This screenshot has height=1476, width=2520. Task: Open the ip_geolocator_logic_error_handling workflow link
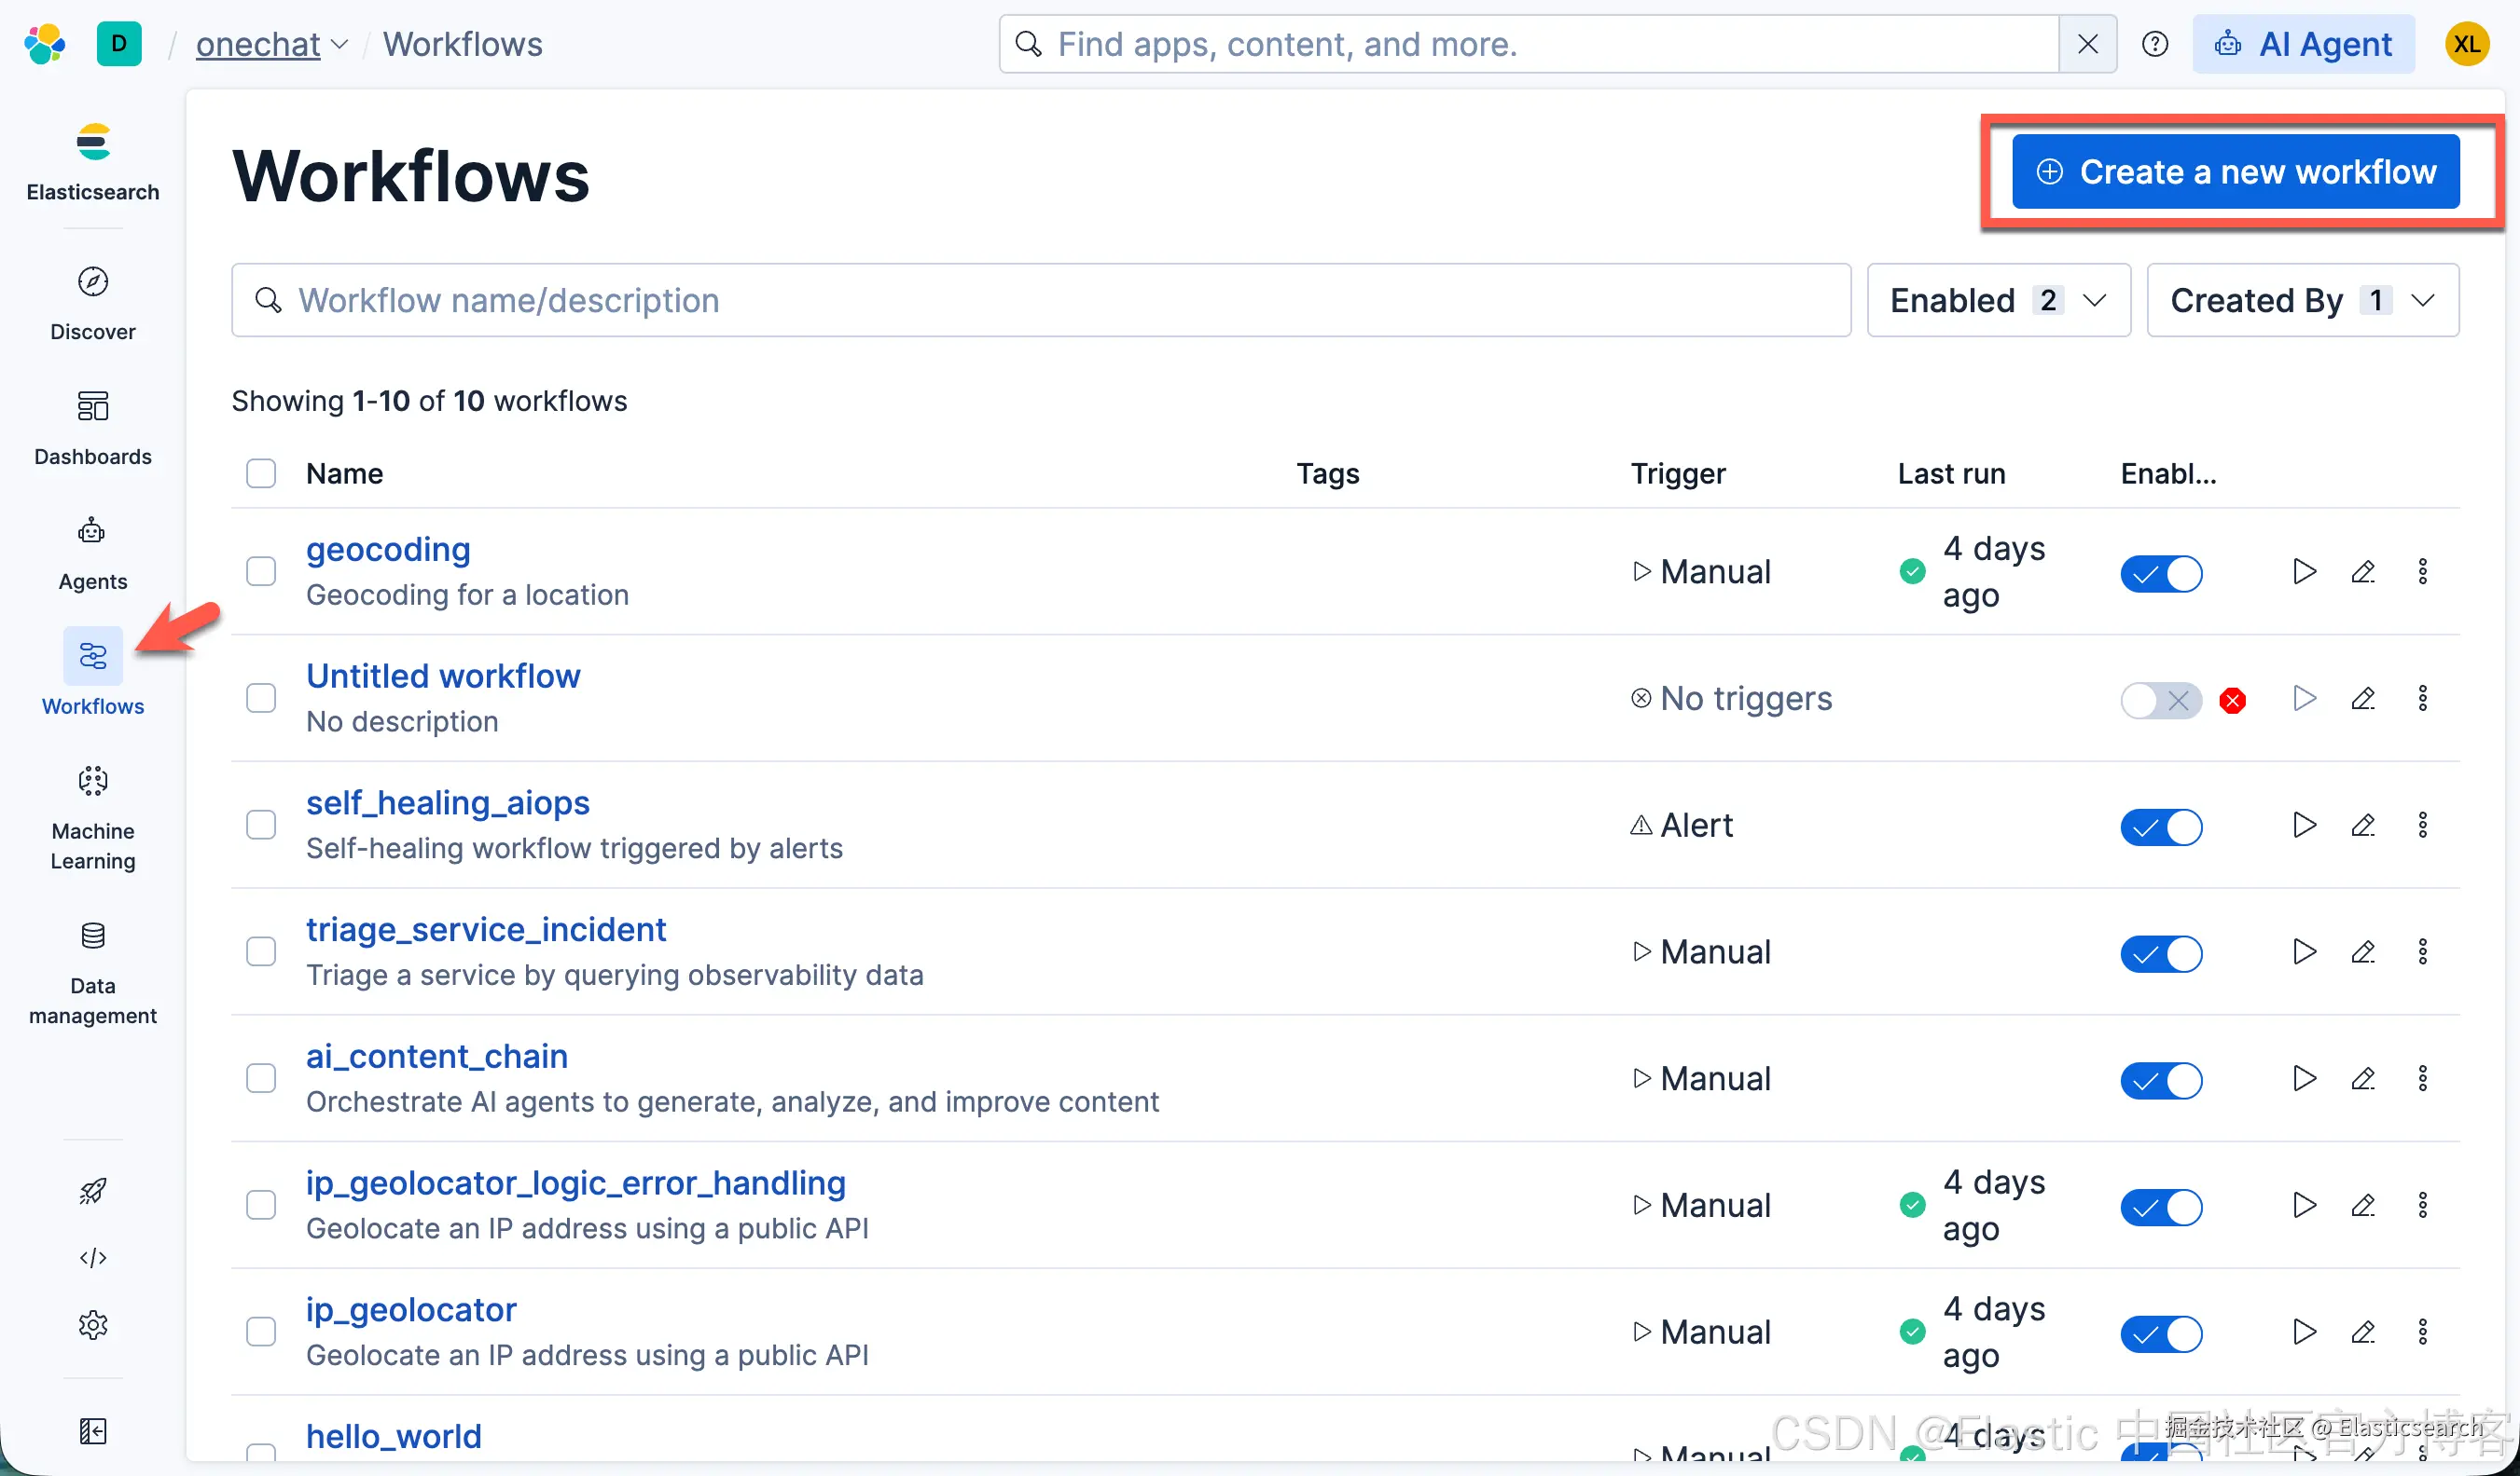[x=575, y=1183]
